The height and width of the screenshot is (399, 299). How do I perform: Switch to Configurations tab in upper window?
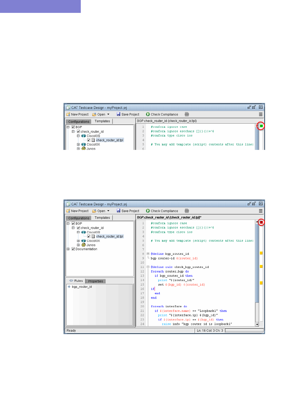[79, 121]
